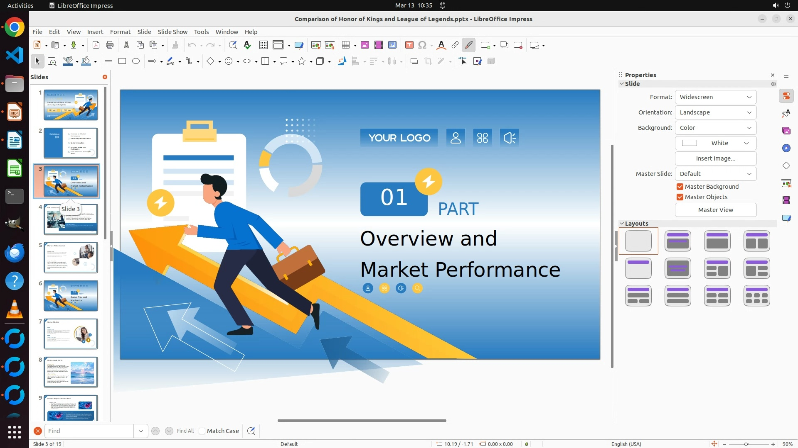
Task: Uncheck the Master Background checkbox
Action: click(680, 187)
